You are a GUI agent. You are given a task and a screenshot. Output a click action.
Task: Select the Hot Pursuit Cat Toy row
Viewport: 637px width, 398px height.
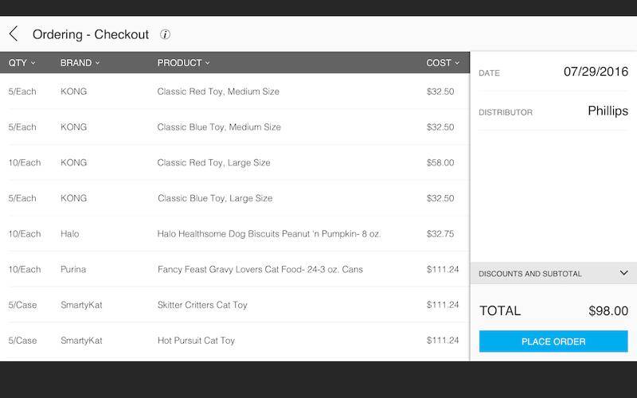point(235,341)
